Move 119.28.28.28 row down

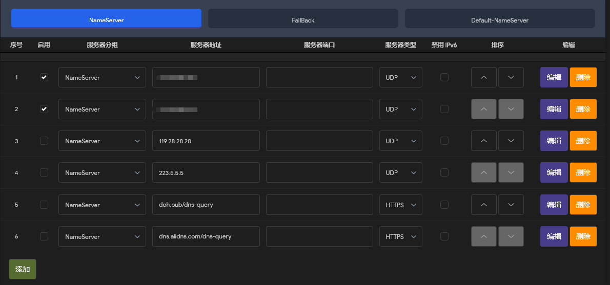(x=511, y=141)
